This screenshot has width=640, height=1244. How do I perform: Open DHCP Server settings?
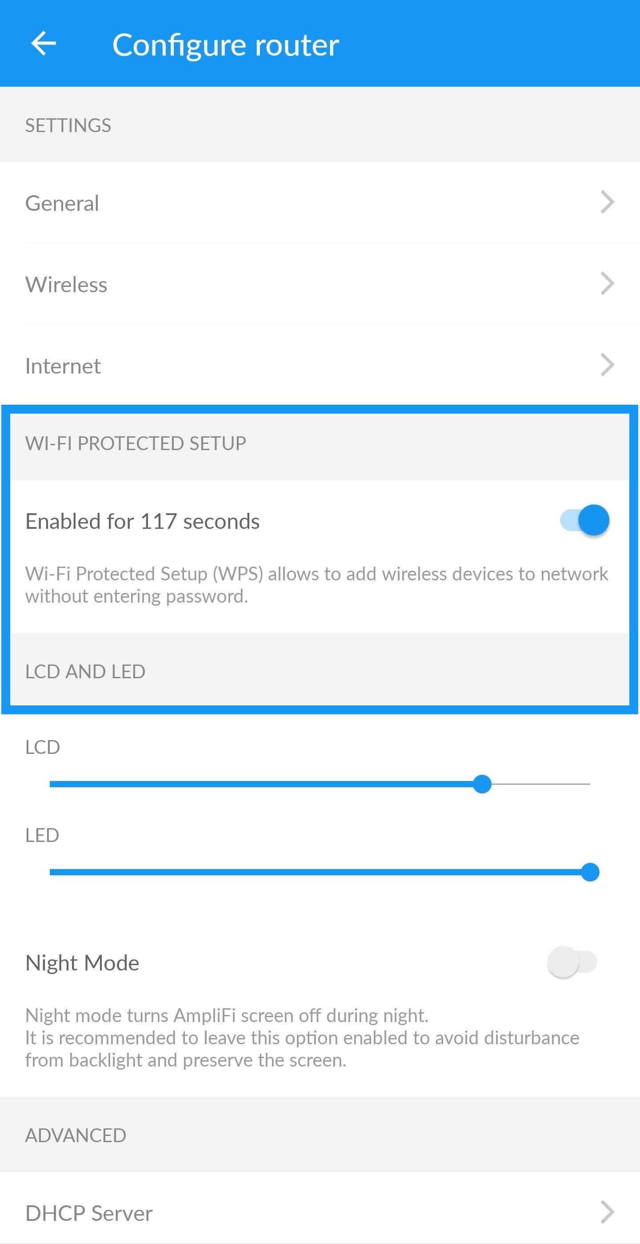[x=320, y=1212]
